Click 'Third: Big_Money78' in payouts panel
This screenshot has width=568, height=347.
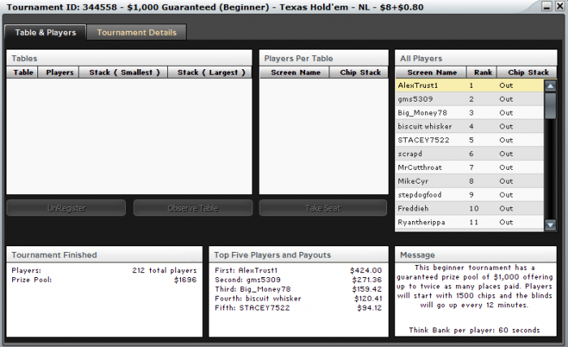252,289
